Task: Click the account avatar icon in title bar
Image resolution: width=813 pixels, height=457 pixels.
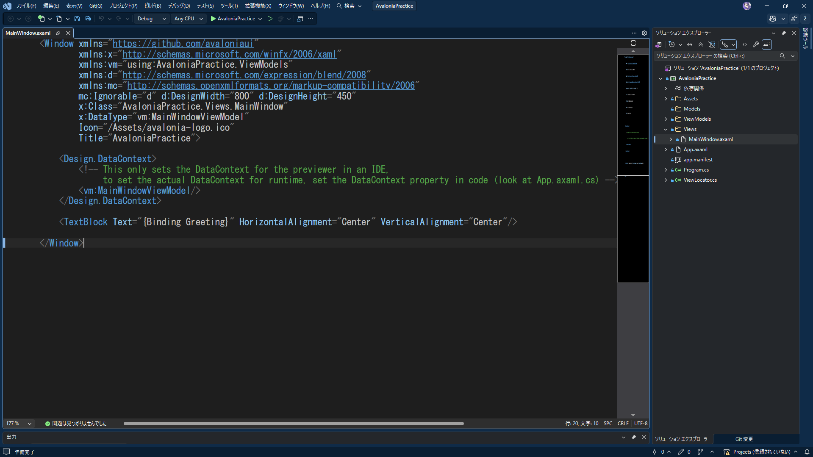Action: pos(747,6)
